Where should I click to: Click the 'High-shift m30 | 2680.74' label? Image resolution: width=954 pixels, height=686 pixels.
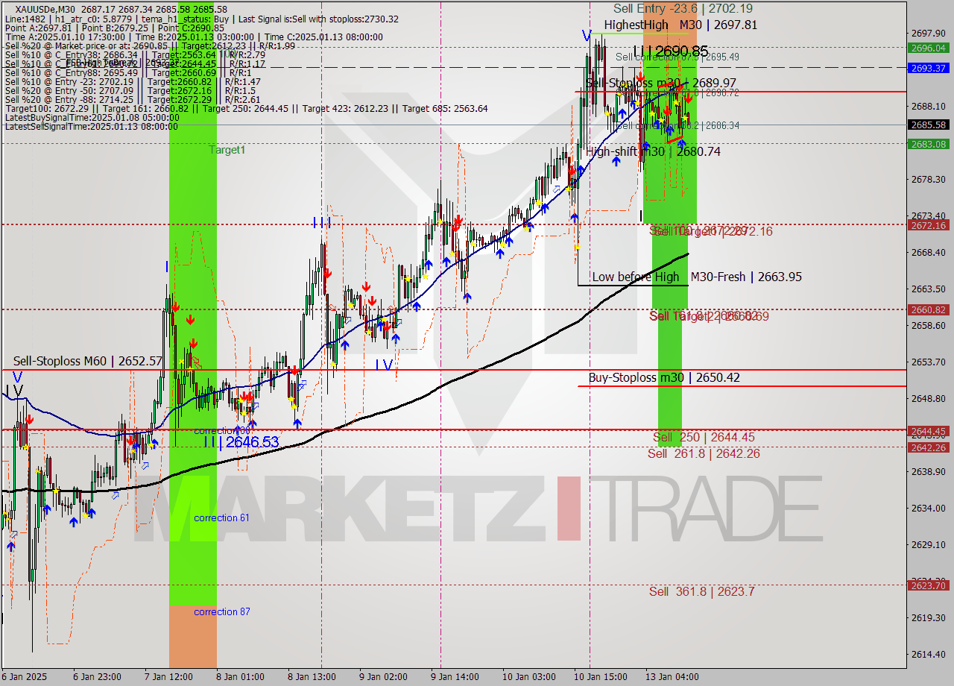(654, 151)
